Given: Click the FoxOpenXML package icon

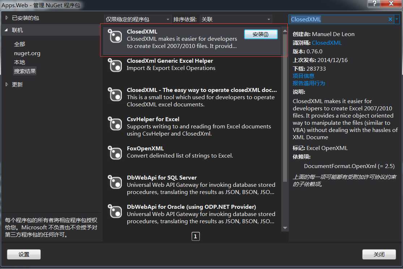Looking at the screenshot, I should point(115,153).
